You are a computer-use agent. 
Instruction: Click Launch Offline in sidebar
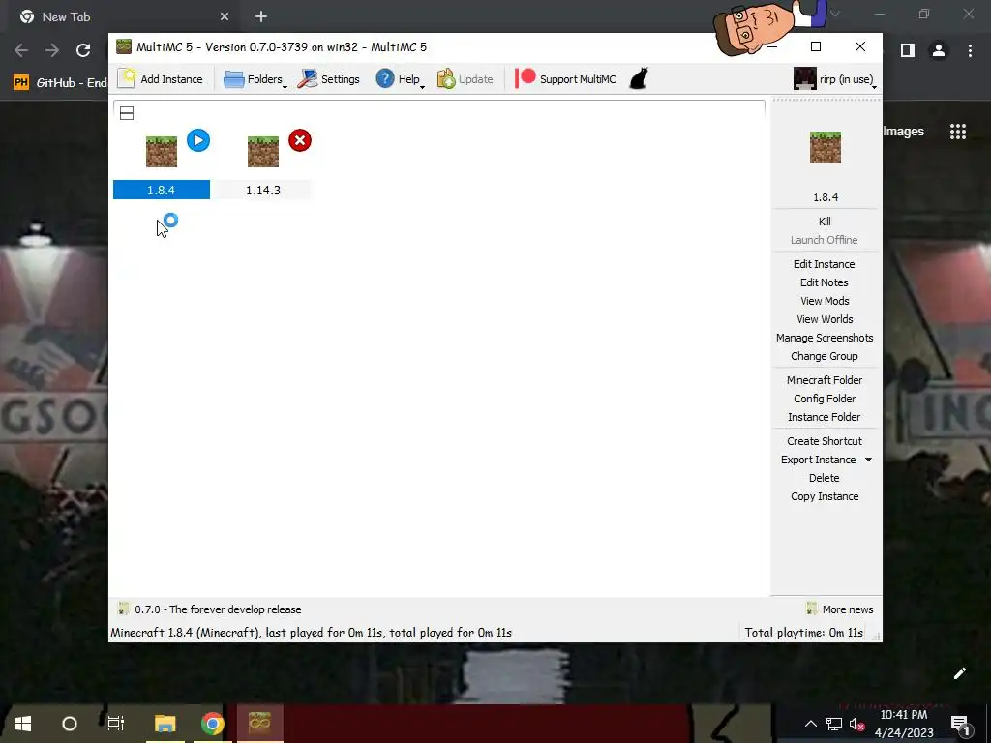825,240
